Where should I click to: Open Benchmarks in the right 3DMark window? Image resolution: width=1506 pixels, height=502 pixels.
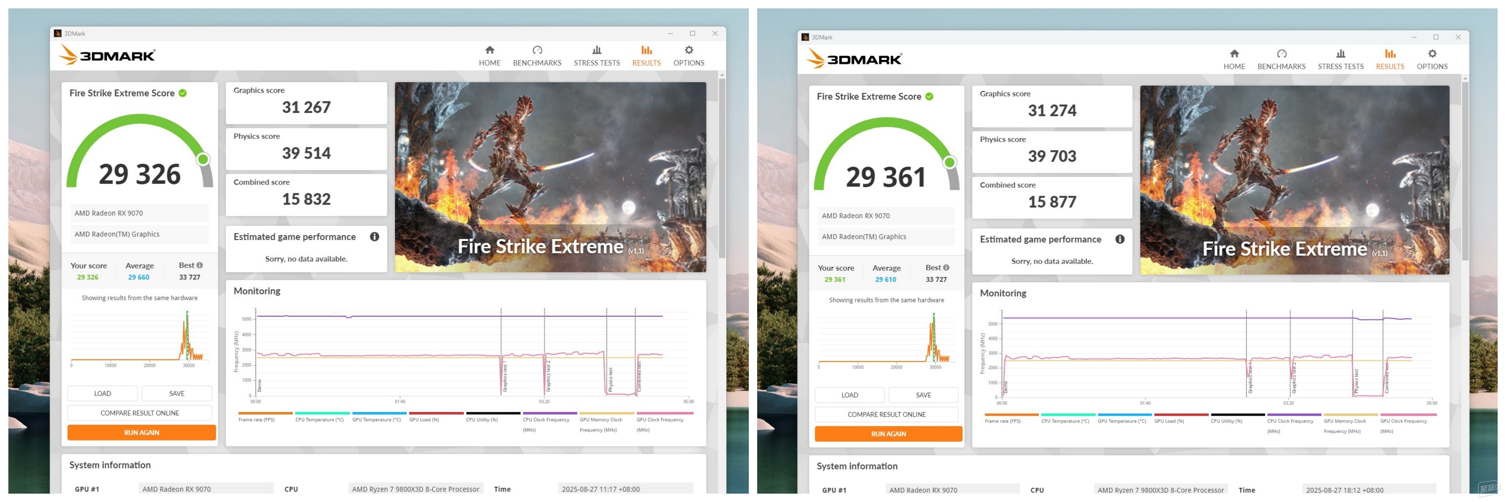point(1281,59)
